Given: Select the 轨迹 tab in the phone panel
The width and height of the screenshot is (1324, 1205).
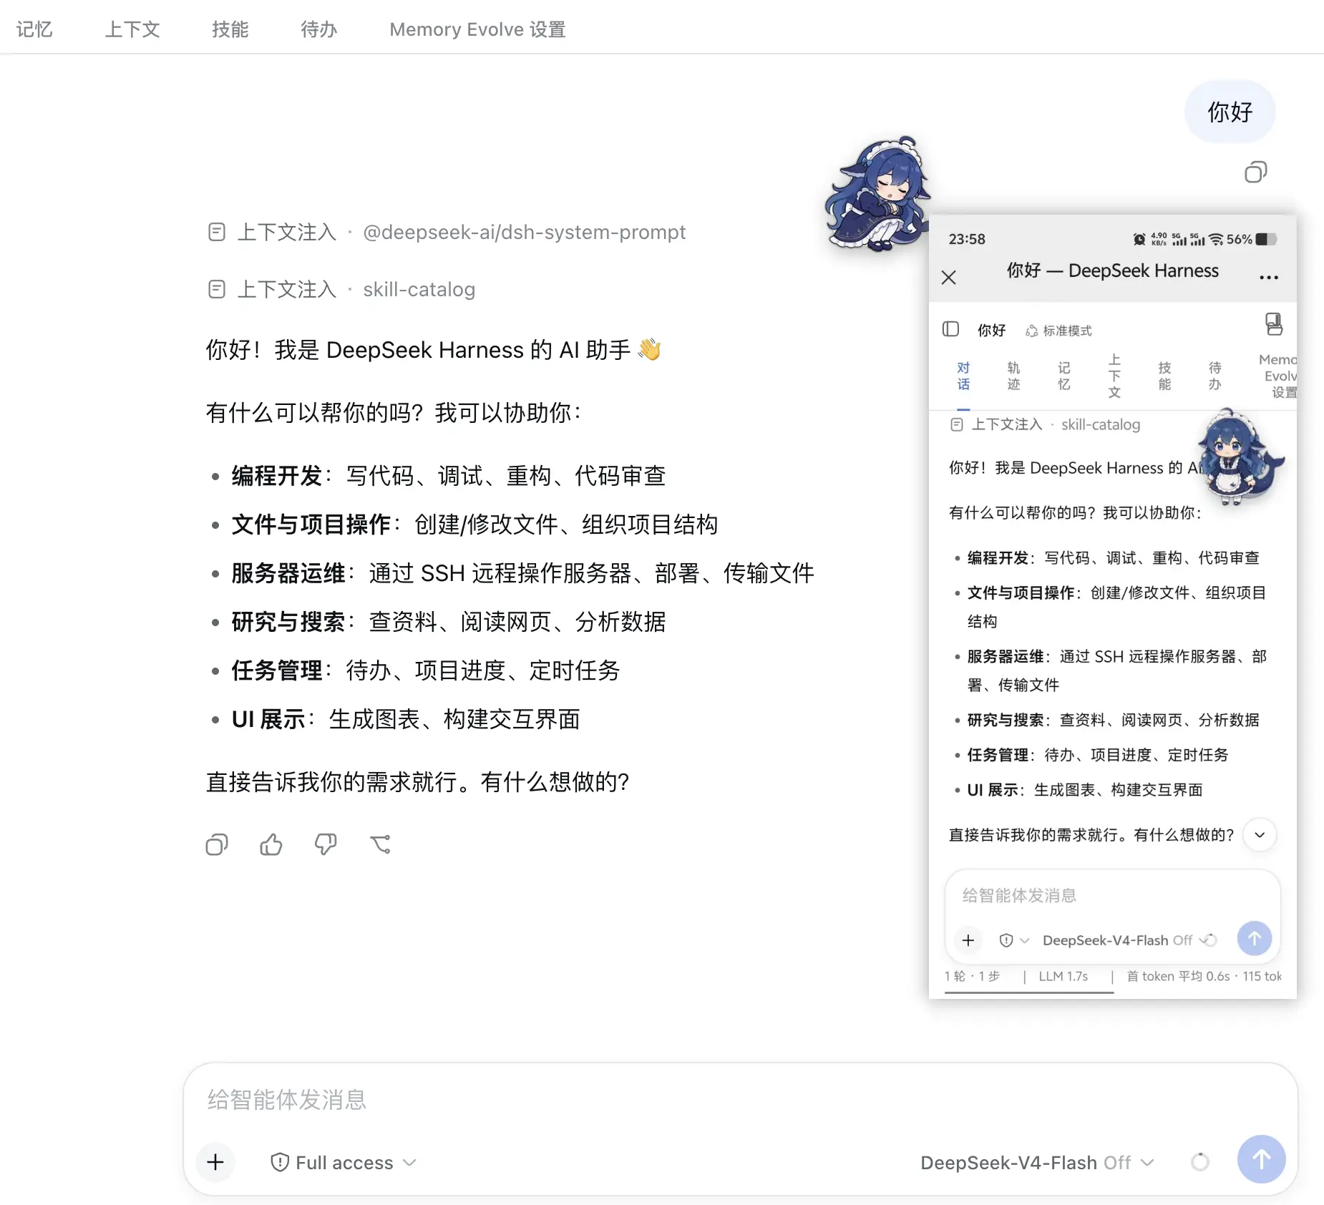Looking at the screenshot, I should click(x=1013, y=376).
